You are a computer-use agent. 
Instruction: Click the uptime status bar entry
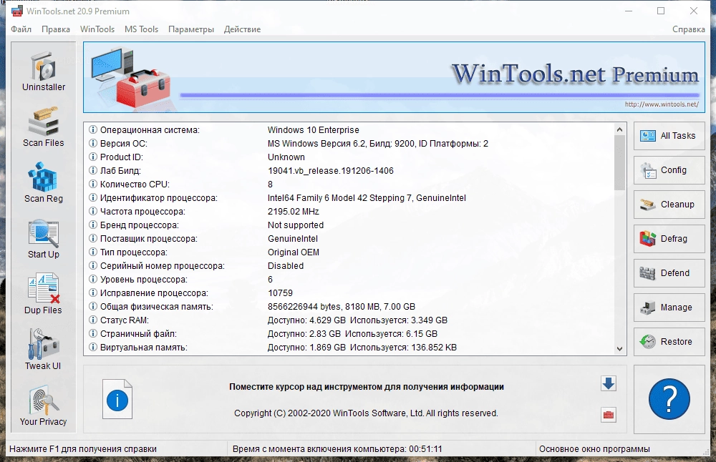[337, 449]
